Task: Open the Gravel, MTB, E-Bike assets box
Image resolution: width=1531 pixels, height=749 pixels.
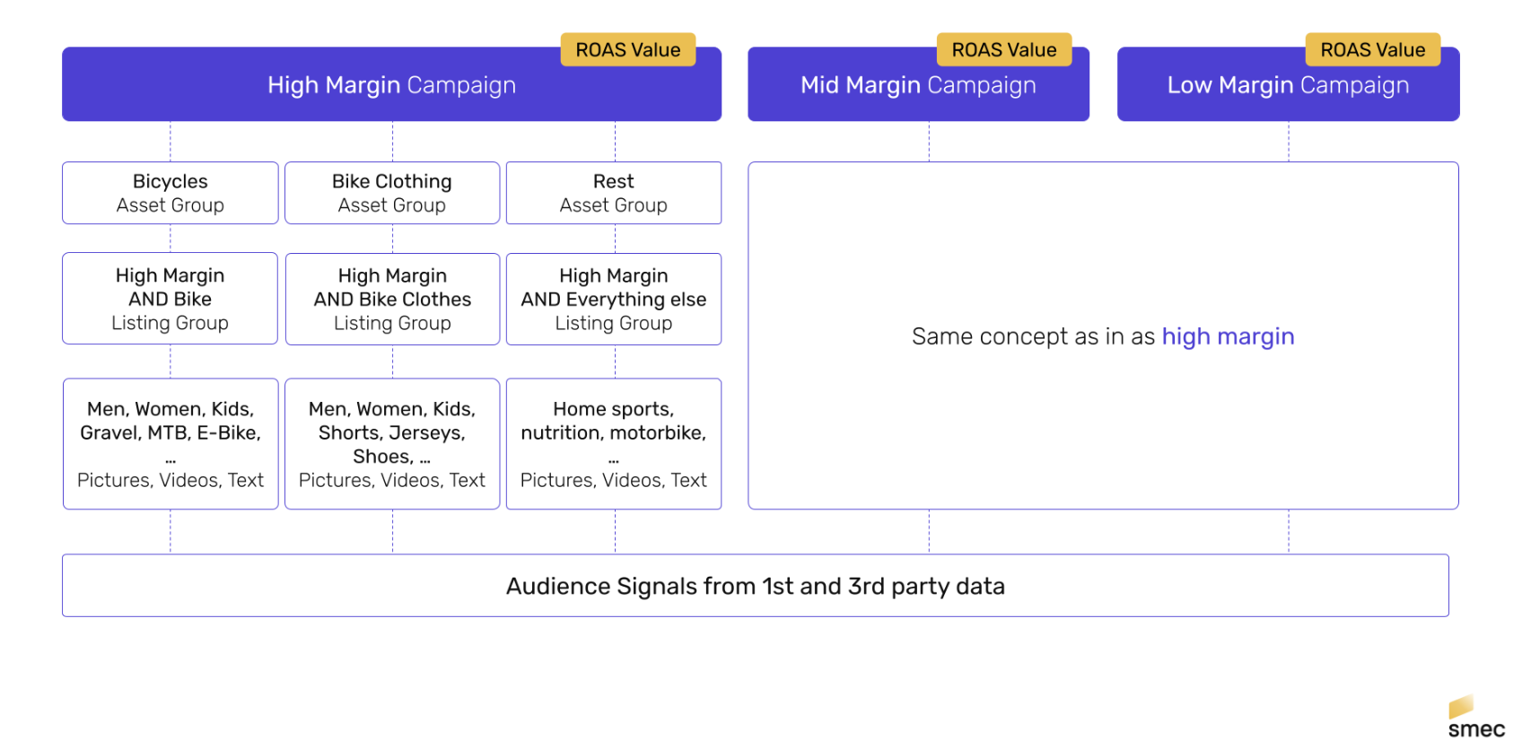Action: 170,444
